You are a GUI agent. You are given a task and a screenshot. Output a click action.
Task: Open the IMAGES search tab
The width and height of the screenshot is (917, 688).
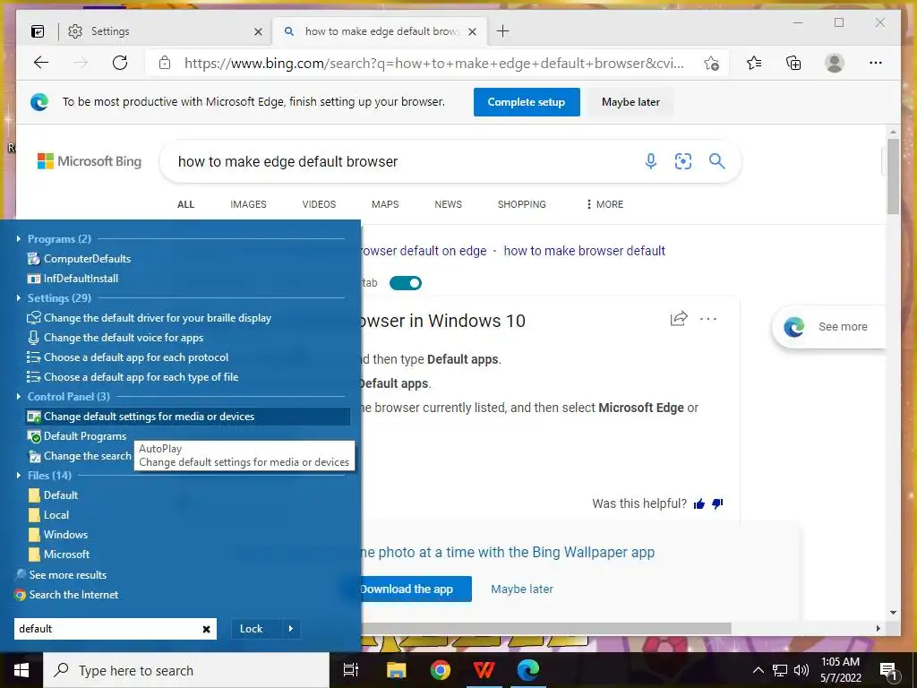(248, 204)
